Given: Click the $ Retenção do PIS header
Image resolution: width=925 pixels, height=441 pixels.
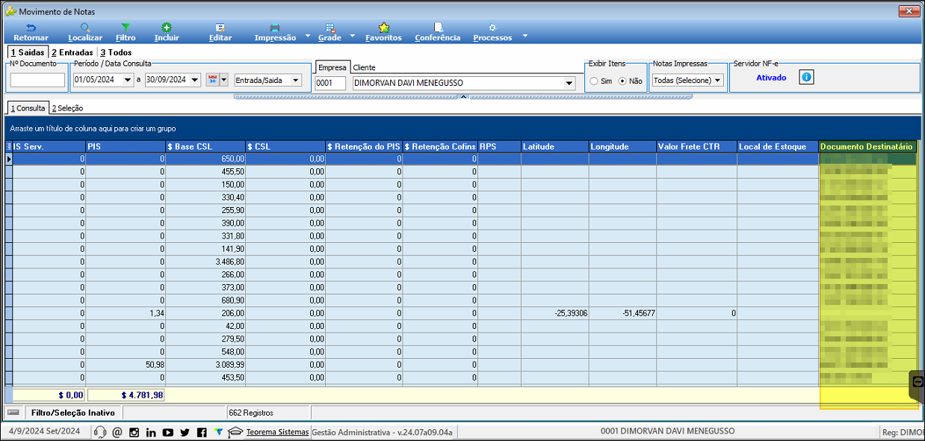Looking at the screenshot, I should click(x=364, y=147).
